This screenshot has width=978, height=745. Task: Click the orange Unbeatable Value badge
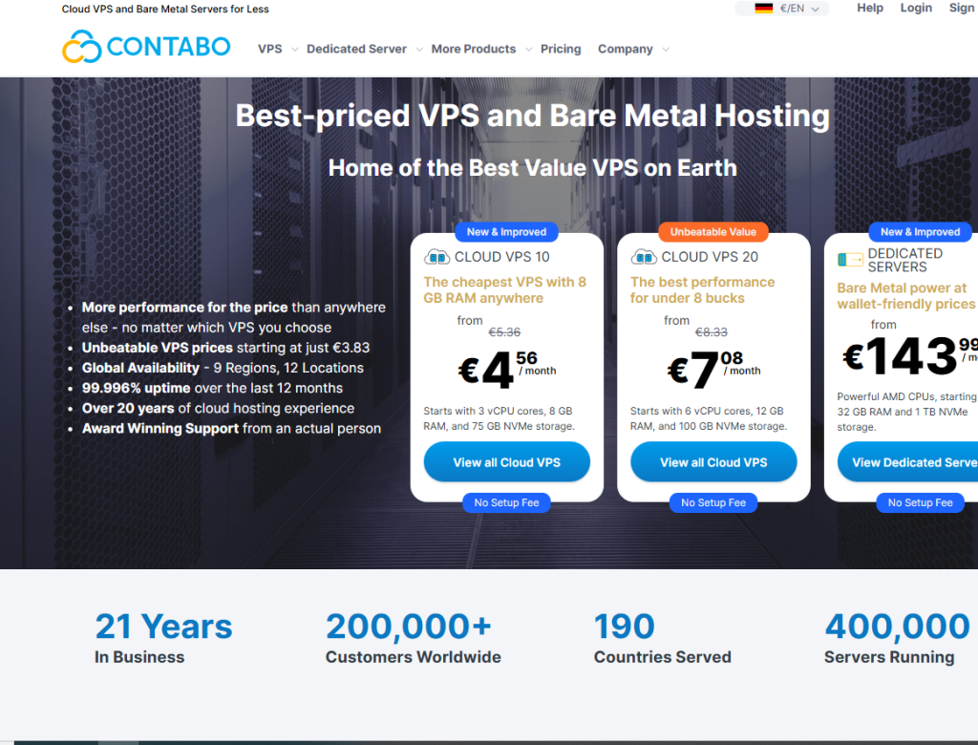pyautogui.click(x=713, y=232)
